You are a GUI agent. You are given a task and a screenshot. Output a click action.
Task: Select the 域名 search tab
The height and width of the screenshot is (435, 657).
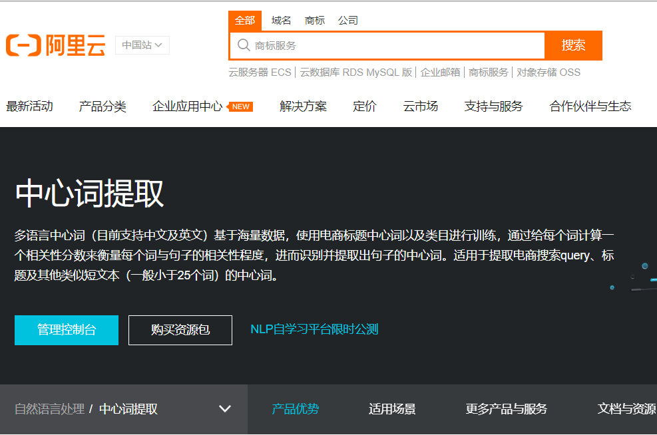[x=281, y=21]
